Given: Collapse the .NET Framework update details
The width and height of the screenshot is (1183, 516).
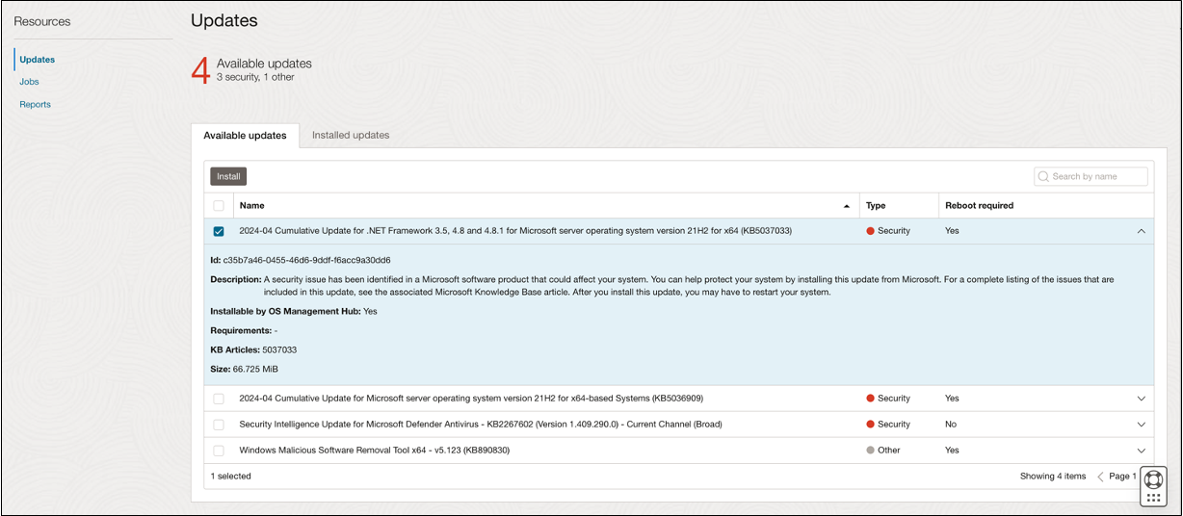Looking at the screenshot, I should (1142, 231).
